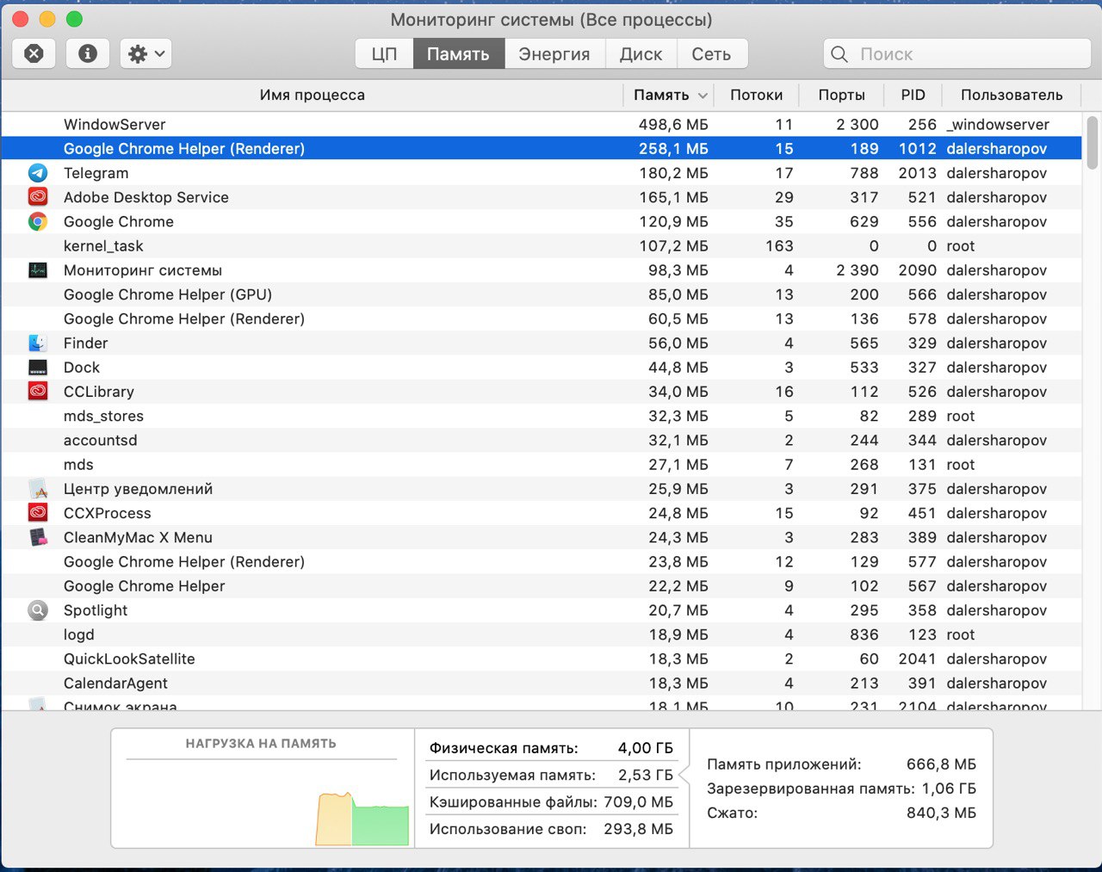Click the CCLibrary process icon
Image resolution: width=1102 pixels, height=872 pixels.
(x=38, y=392)
